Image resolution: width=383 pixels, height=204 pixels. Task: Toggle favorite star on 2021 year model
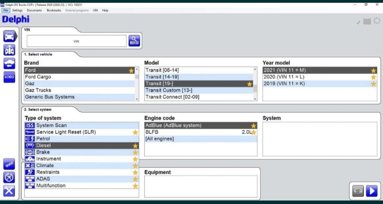[x=373, y=70]
